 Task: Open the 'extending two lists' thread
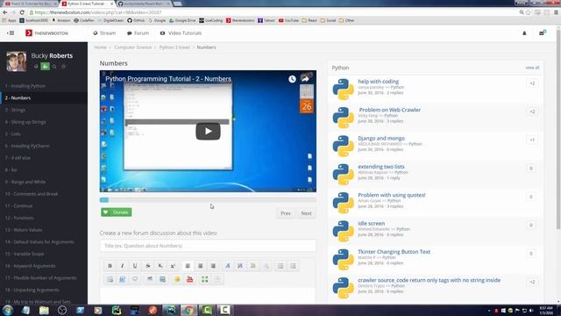point(381,166)
